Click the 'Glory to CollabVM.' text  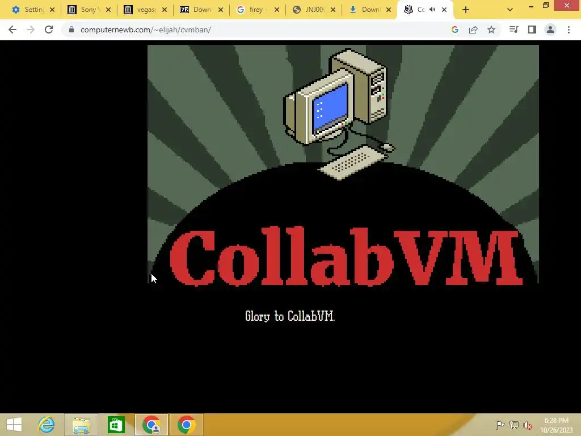pyautogui.click(x=290, y=316)
